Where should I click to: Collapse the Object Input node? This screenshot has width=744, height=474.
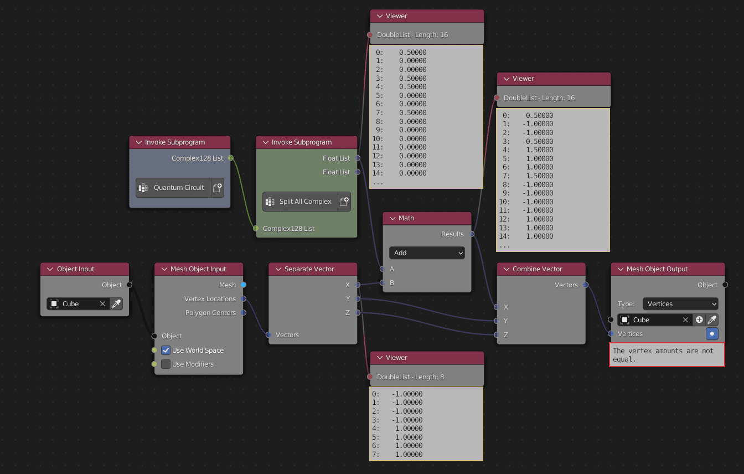(x=49, y=269)
